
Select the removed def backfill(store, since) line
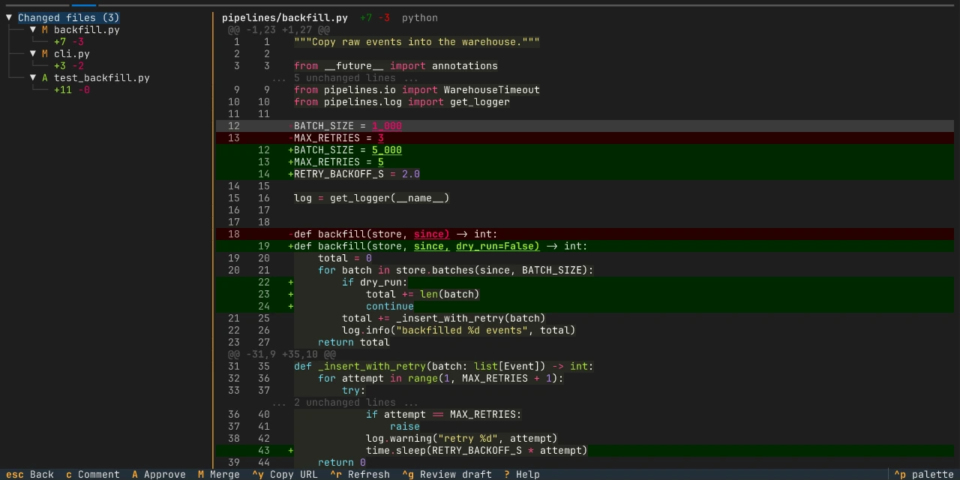click(x=585, y=234)
